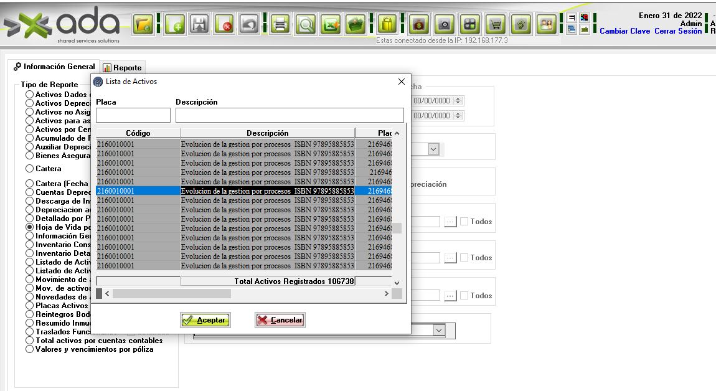Open the bottom combo box dropdown arrow
Image resolution: width=716 pixels, height=391 pixels.
click(440, 330)
